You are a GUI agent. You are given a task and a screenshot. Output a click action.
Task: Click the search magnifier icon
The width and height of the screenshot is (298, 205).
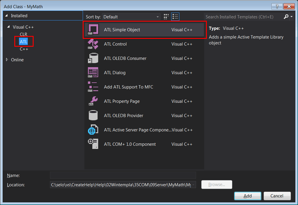(286, 17)
